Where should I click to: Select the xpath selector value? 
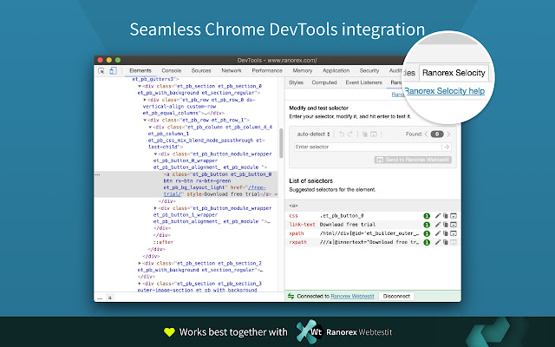(x=369, y=233)
